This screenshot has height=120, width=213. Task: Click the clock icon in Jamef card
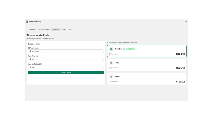[x=110, y=82]
